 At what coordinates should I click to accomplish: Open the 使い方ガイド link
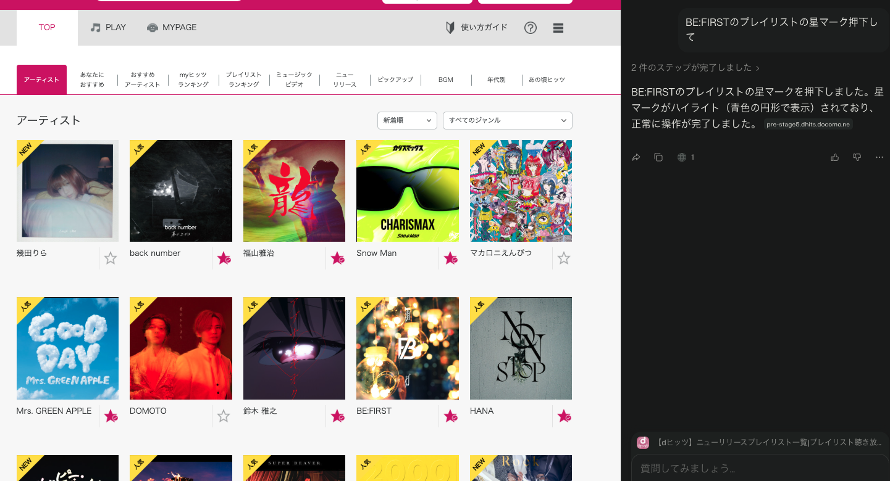pos(477,27)
